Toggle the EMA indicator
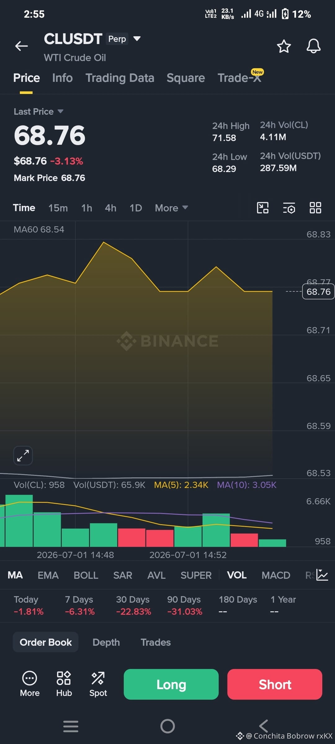The image size is (335, 744). click(x=48, y=575)
